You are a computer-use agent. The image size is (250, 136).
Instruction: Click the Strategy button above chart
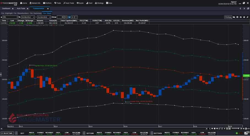coord(228,17)
